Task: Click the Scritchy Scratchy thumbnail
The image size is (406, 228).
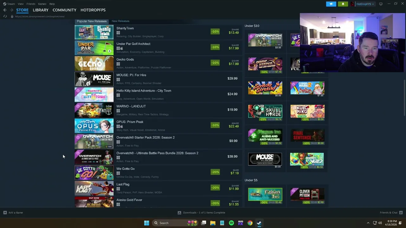Action: click(x=265, y=88)
